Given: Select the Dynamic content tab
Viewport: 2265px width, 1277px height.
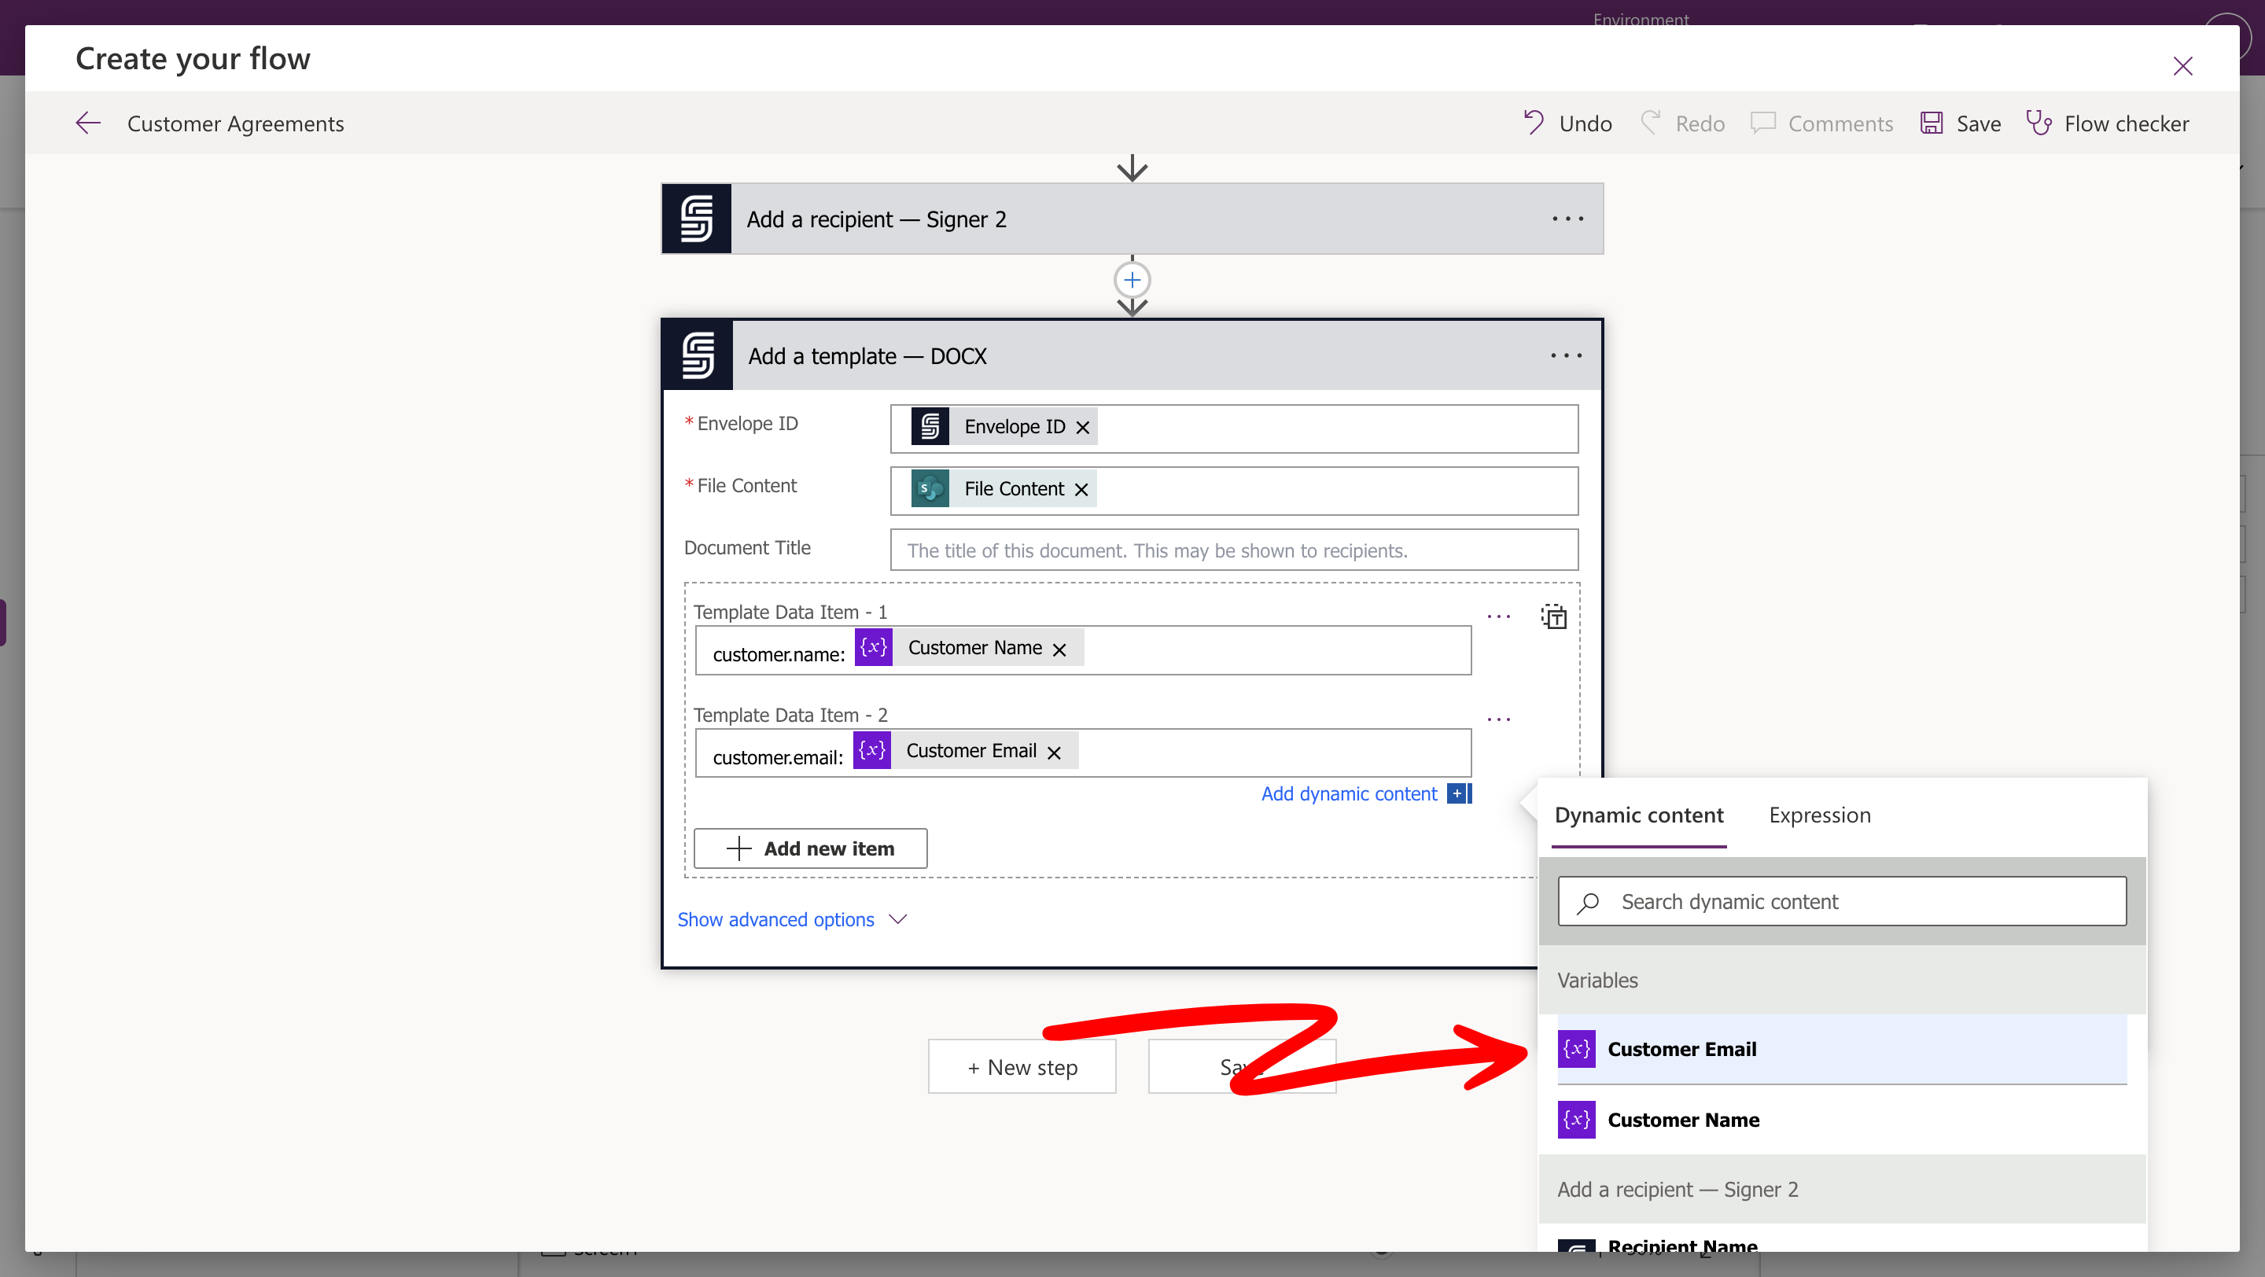Looking at the screenshot, I should 1638,815.
